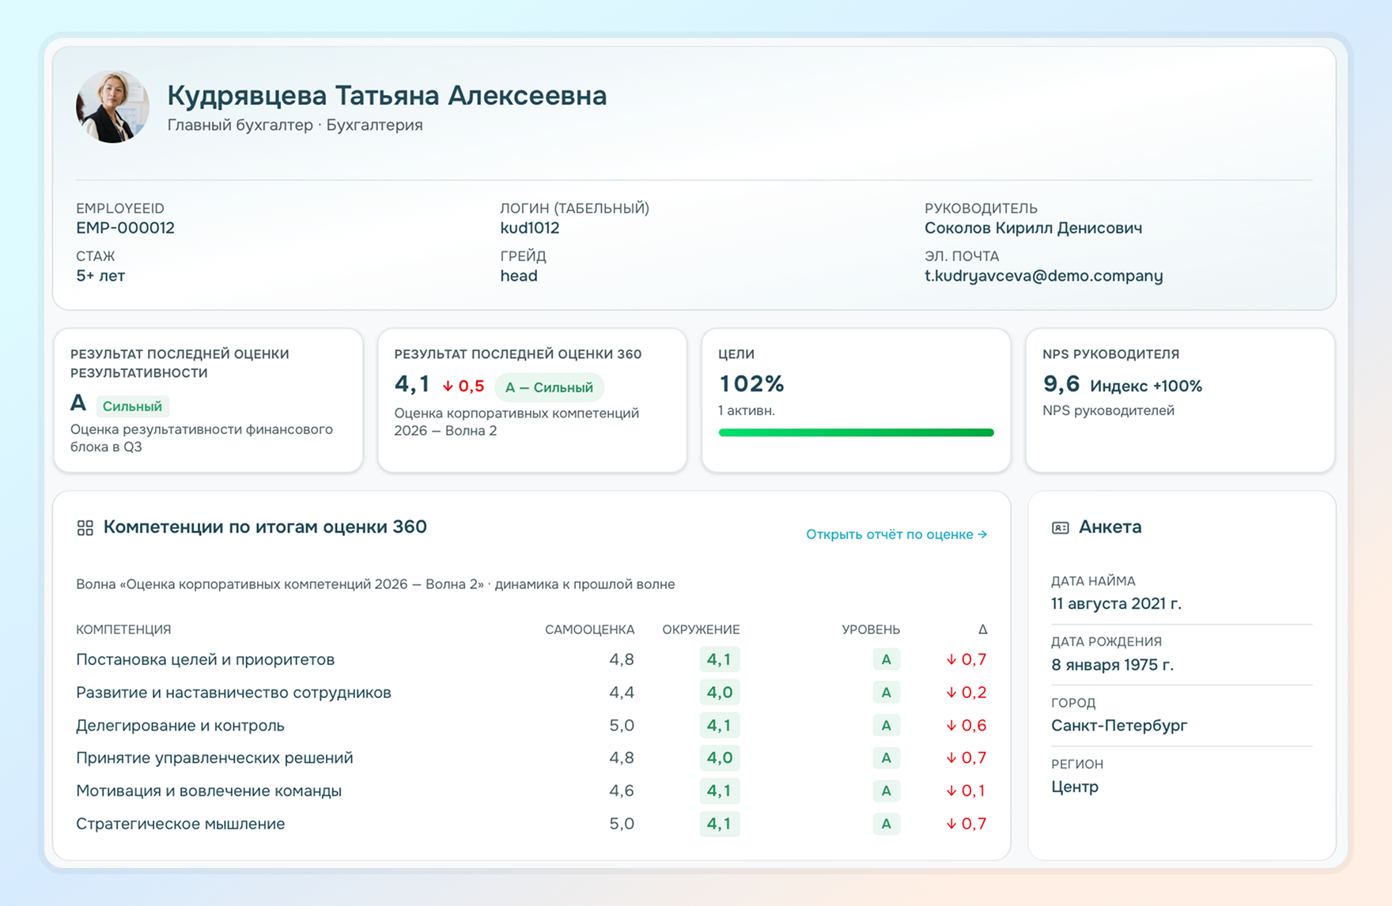This screenshot has height=906, width=1392.
Task: Click the 4,1 score in the 360 result card
Action: (x=412, y=384)
